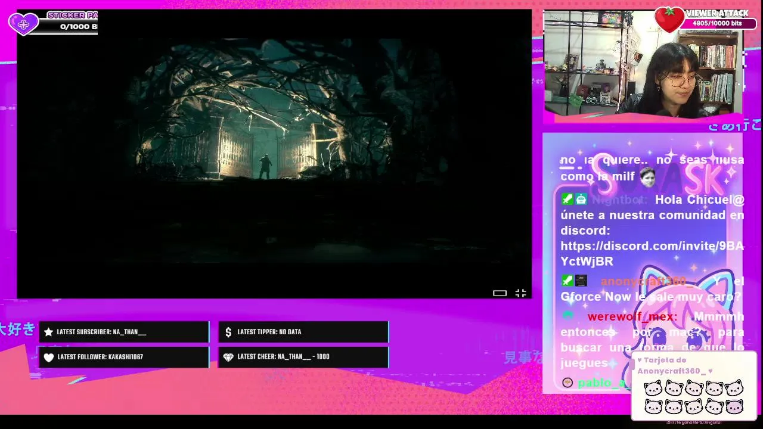Toggle theater mode on the video player
The image size is (763, 429).
coord(500,293)
